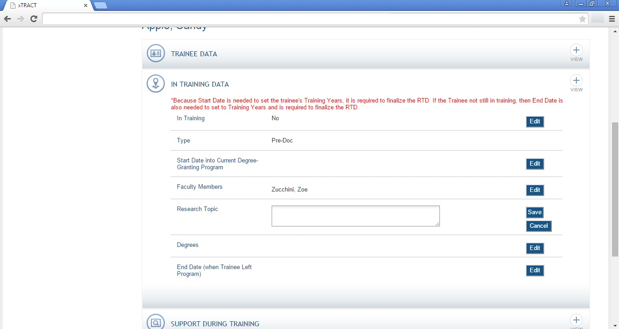
Task: Click the Trainee Data ID card icon
Action: point(156,53)
